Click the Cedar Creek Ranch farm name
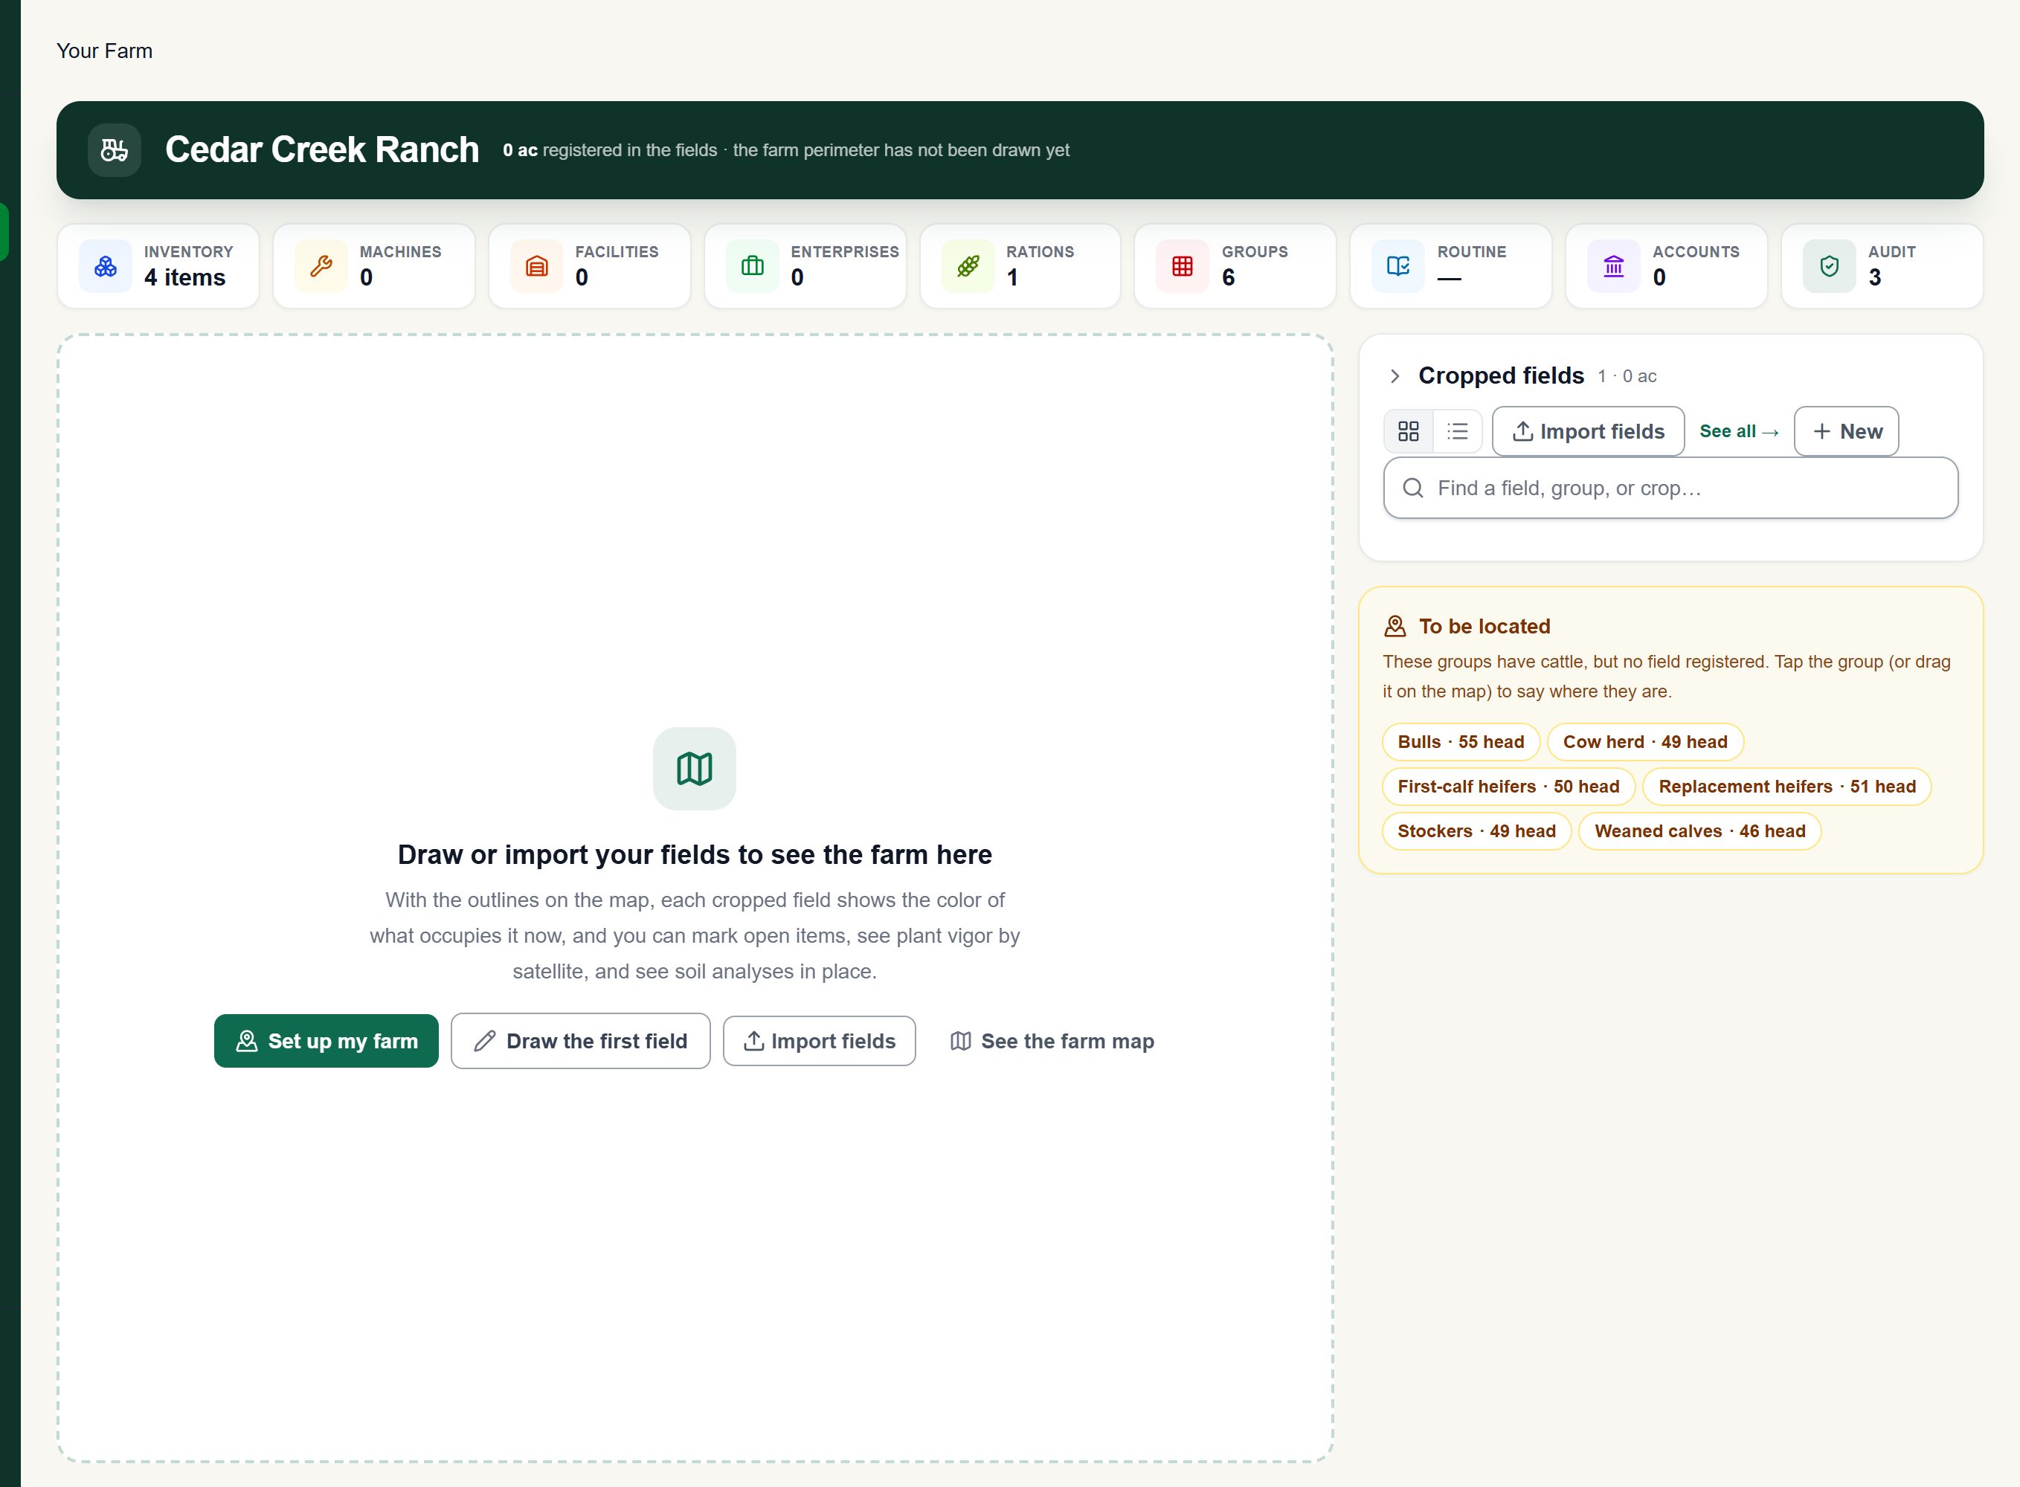The width and height of the screenshot is (2020, 1487). [322, 149]
